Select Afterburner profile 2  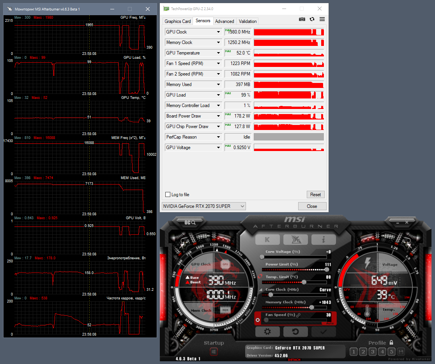(363, 352)
